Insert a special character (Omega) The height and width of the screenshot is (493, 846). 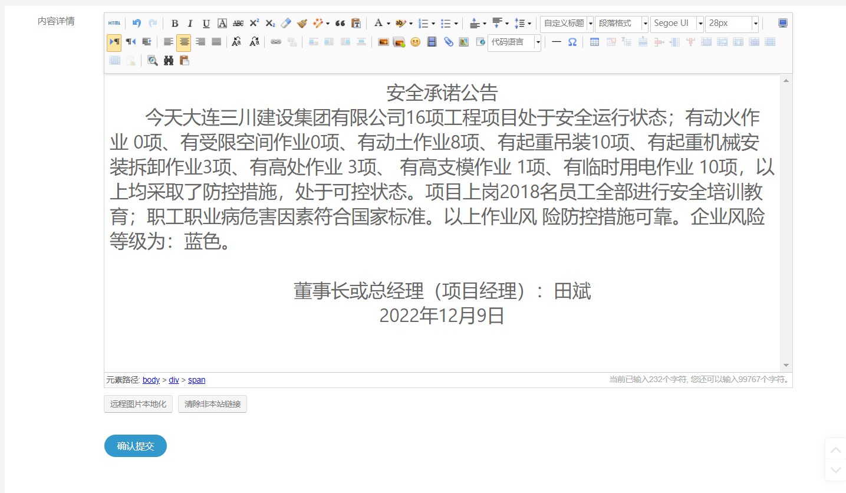(x=572, y=42)
